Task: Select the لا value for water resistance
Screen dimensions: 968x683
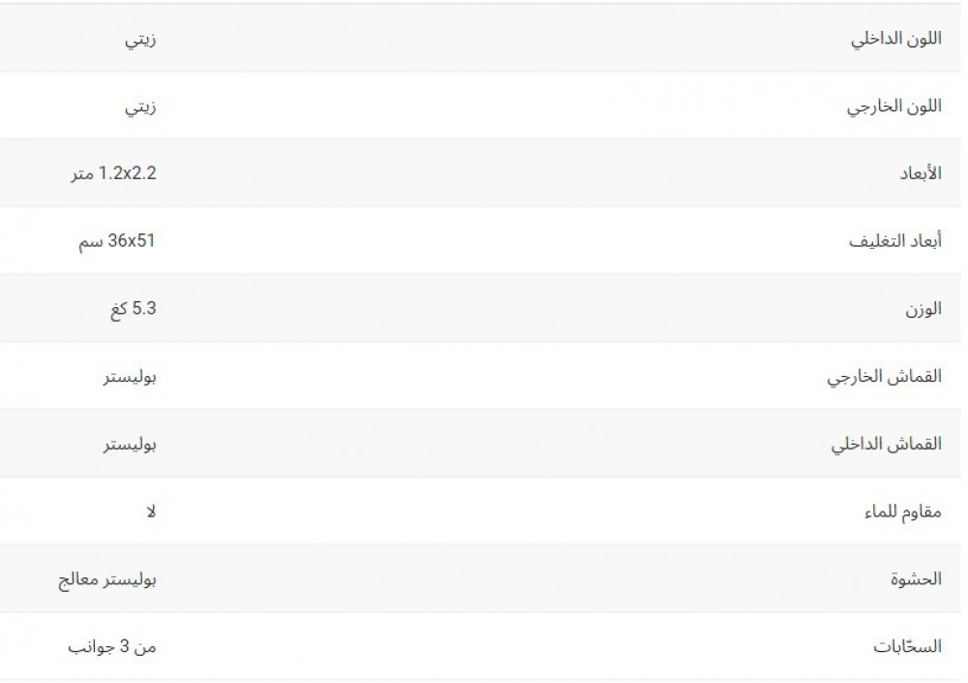Action: (149, 512)
